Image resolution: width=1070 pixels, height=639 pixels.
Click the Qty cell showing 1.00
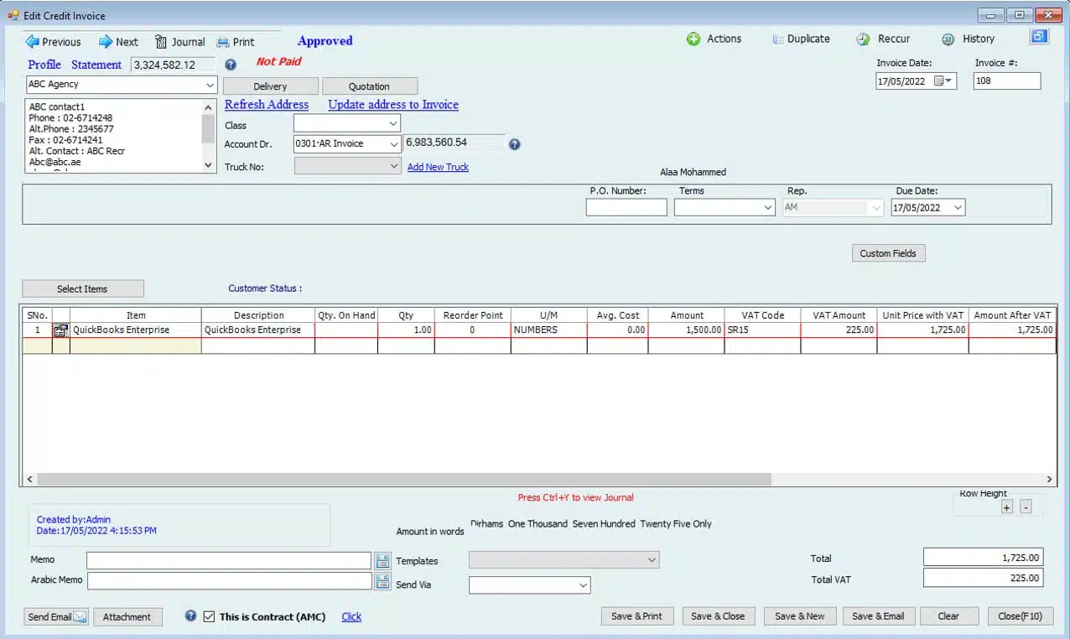406,330
